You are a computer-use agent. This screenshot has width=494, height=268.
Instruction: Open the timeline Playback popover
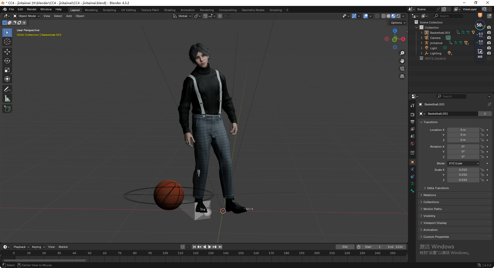click(x=21, y=247)
